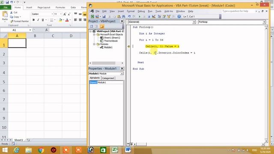Open font size 11 dropdown

coord(61,14)
